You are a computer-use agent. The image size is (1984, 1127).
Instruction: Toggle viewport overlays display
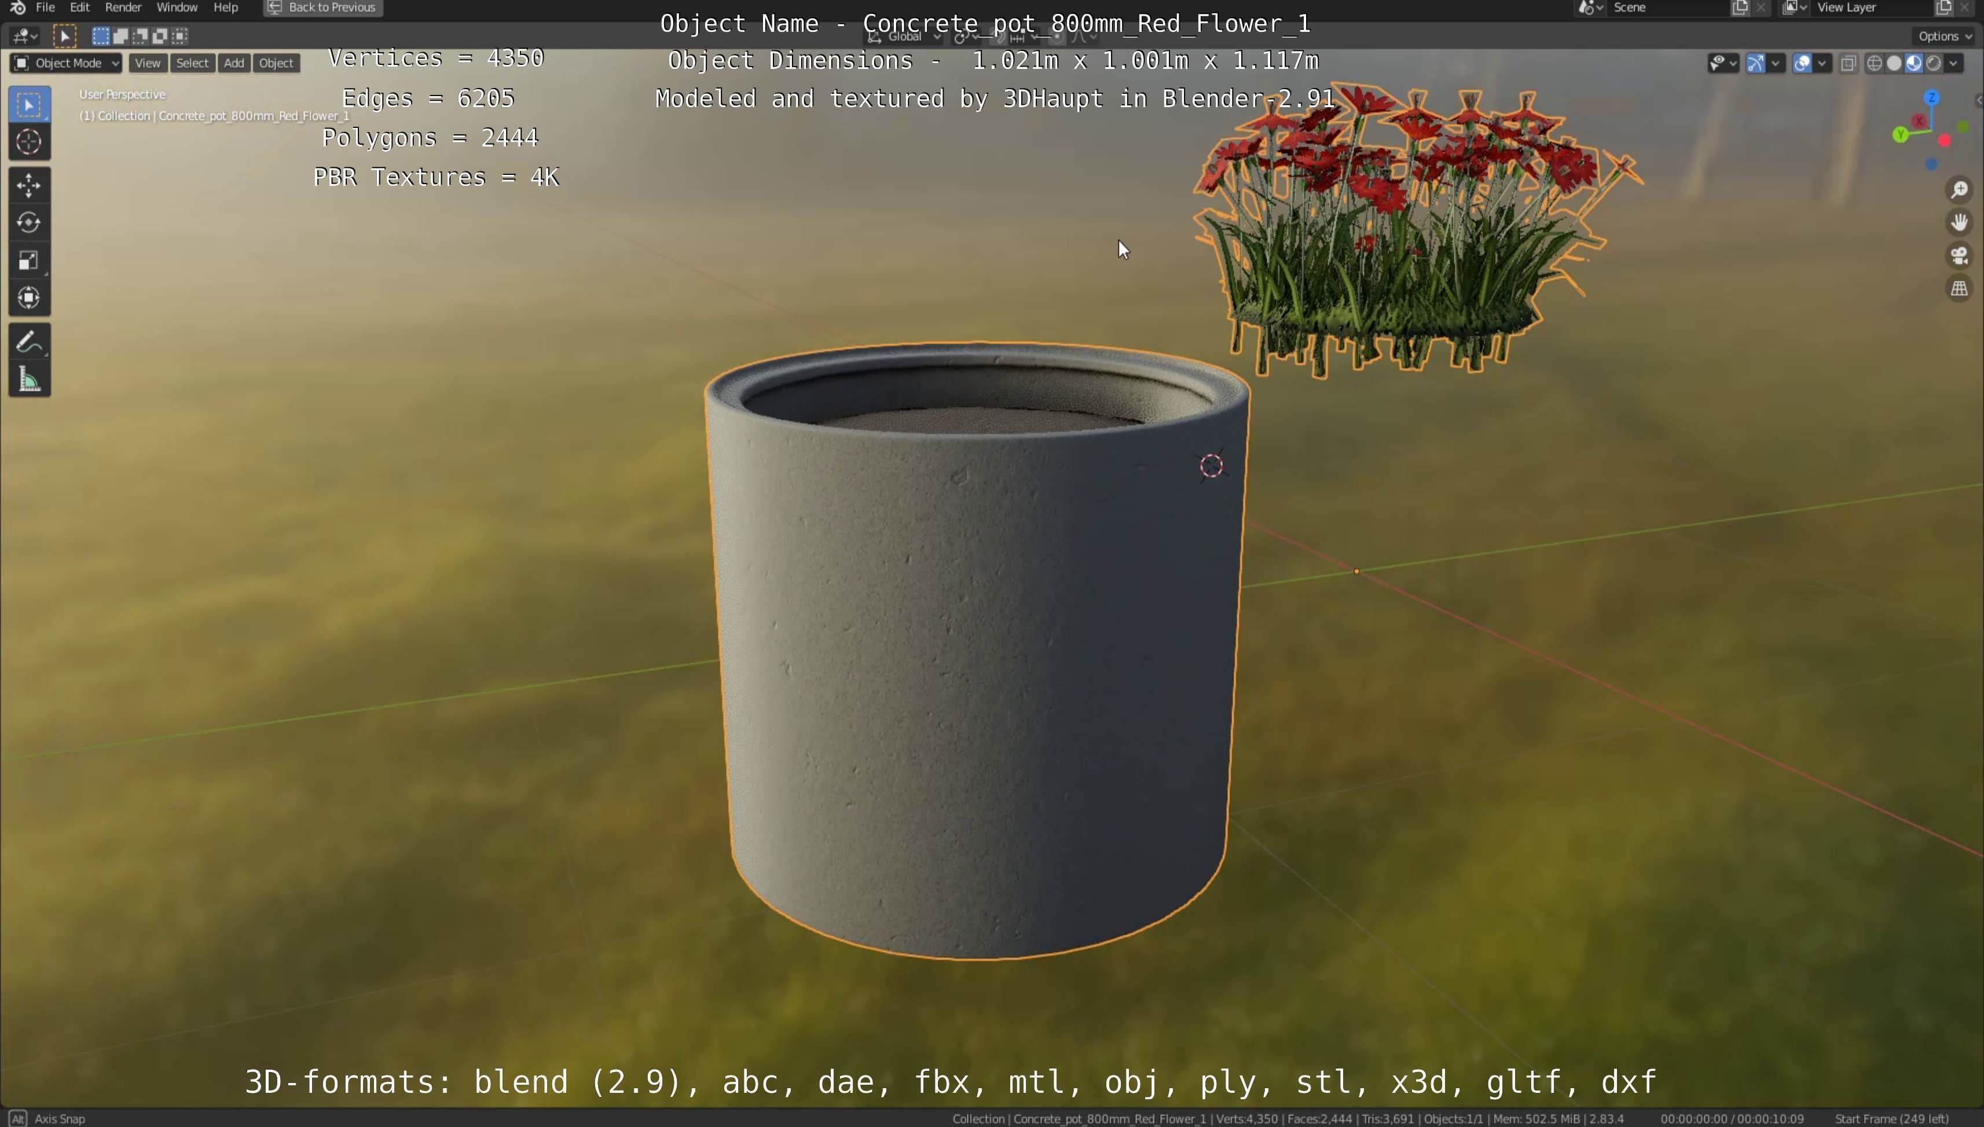(1802, 64)
